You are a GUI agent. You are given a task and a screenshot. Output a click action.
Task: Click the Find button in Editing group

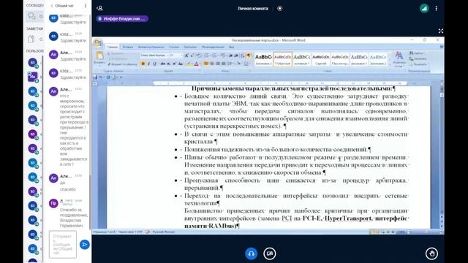coord(417,53)
